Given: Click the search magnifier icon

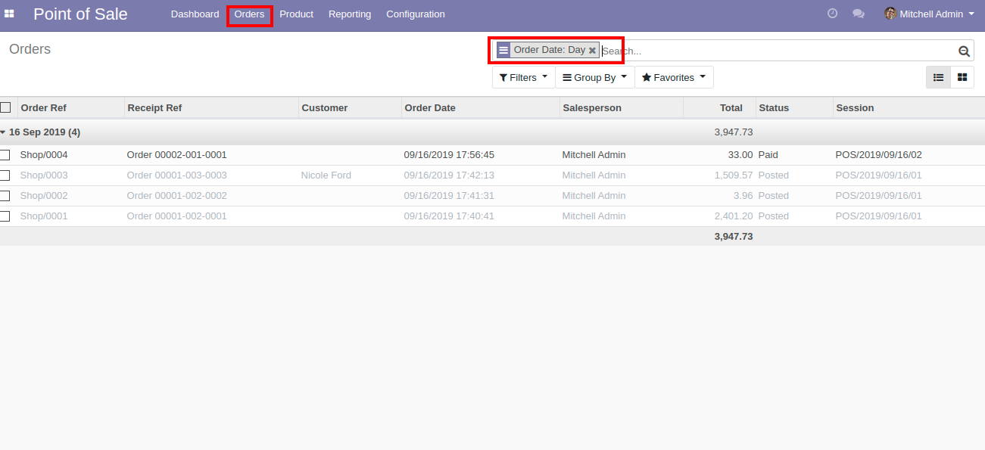Looking at the screenshot, I should [964, 51].
